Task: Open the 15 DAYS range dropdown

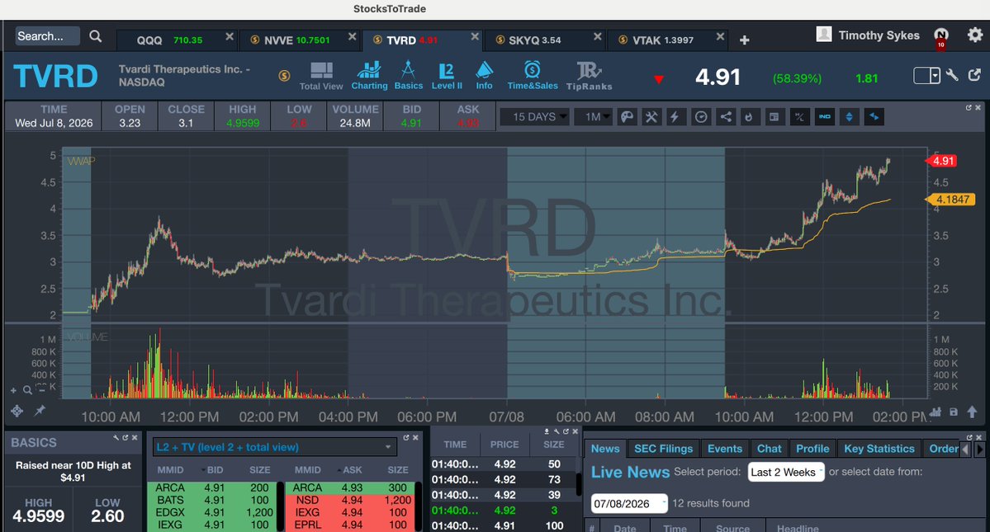Action: tap(534, 116)
